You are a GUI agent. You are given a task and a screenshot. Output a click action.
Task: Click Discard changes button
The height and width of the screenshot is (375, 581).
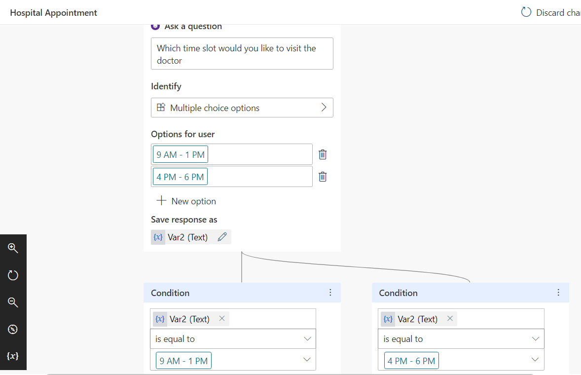550,13
